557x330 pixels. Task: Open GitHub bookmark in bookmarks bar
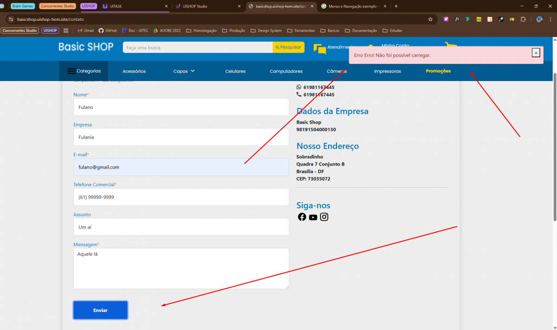coord(107,31)
